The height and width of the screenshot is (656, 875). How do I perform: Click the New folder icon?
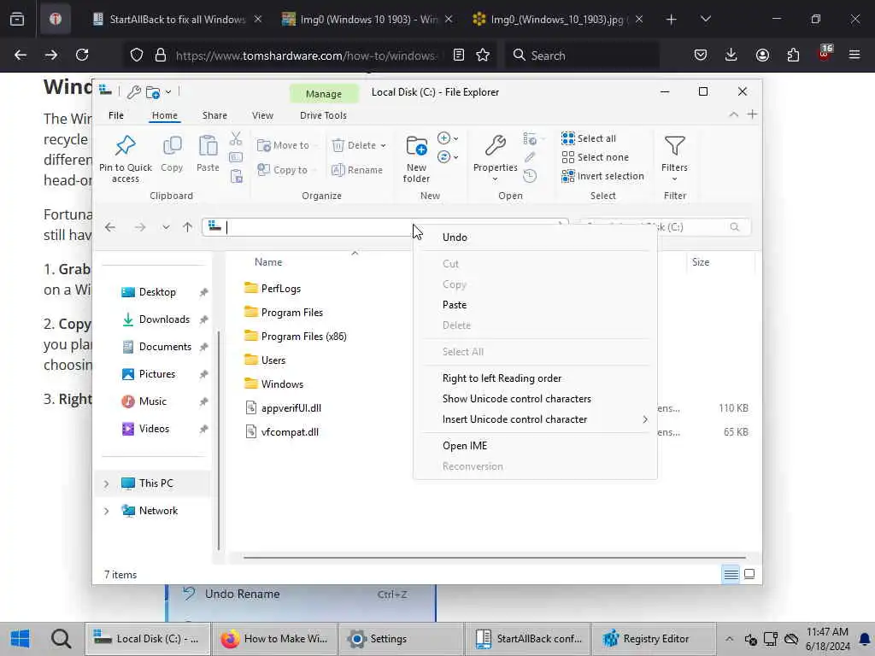(x=416, y=145)
